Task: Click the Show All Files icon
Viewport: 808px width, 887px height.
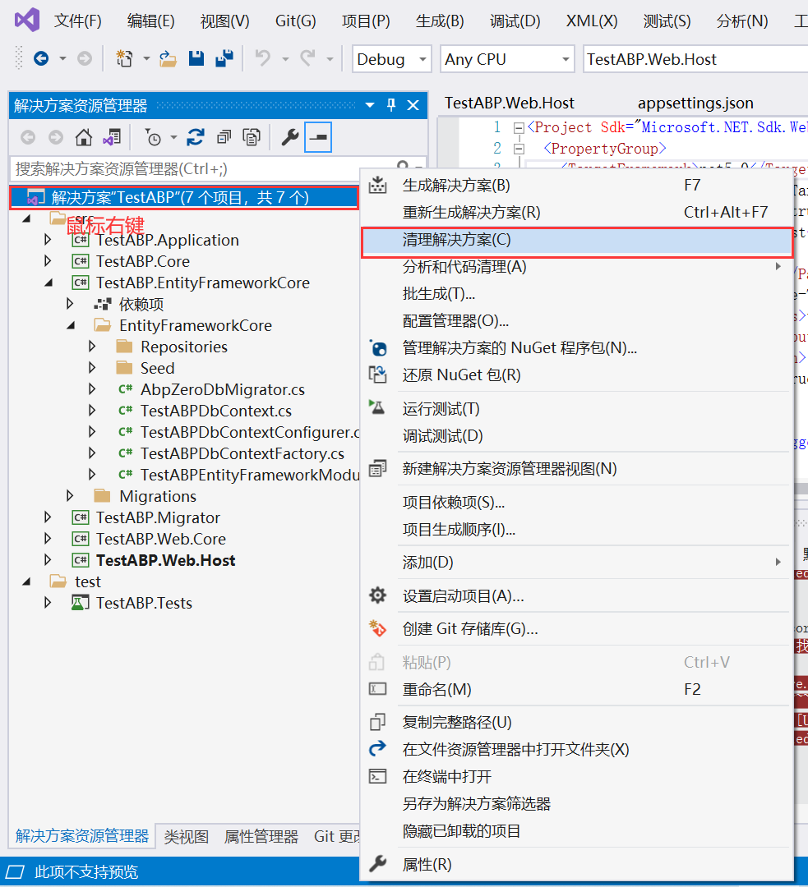Action: pyautogui.click(x=252, y=137)
